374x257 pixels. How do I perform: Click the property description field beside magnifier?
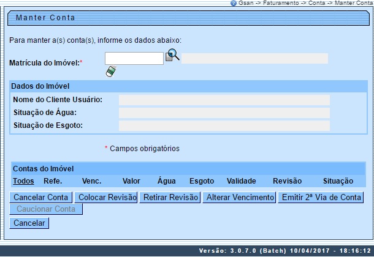coord(254,59)
